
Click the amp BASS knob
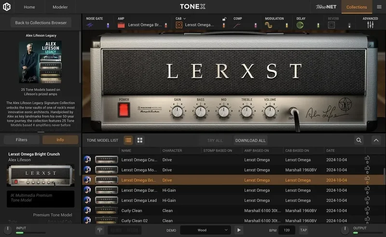coord(200,112)
